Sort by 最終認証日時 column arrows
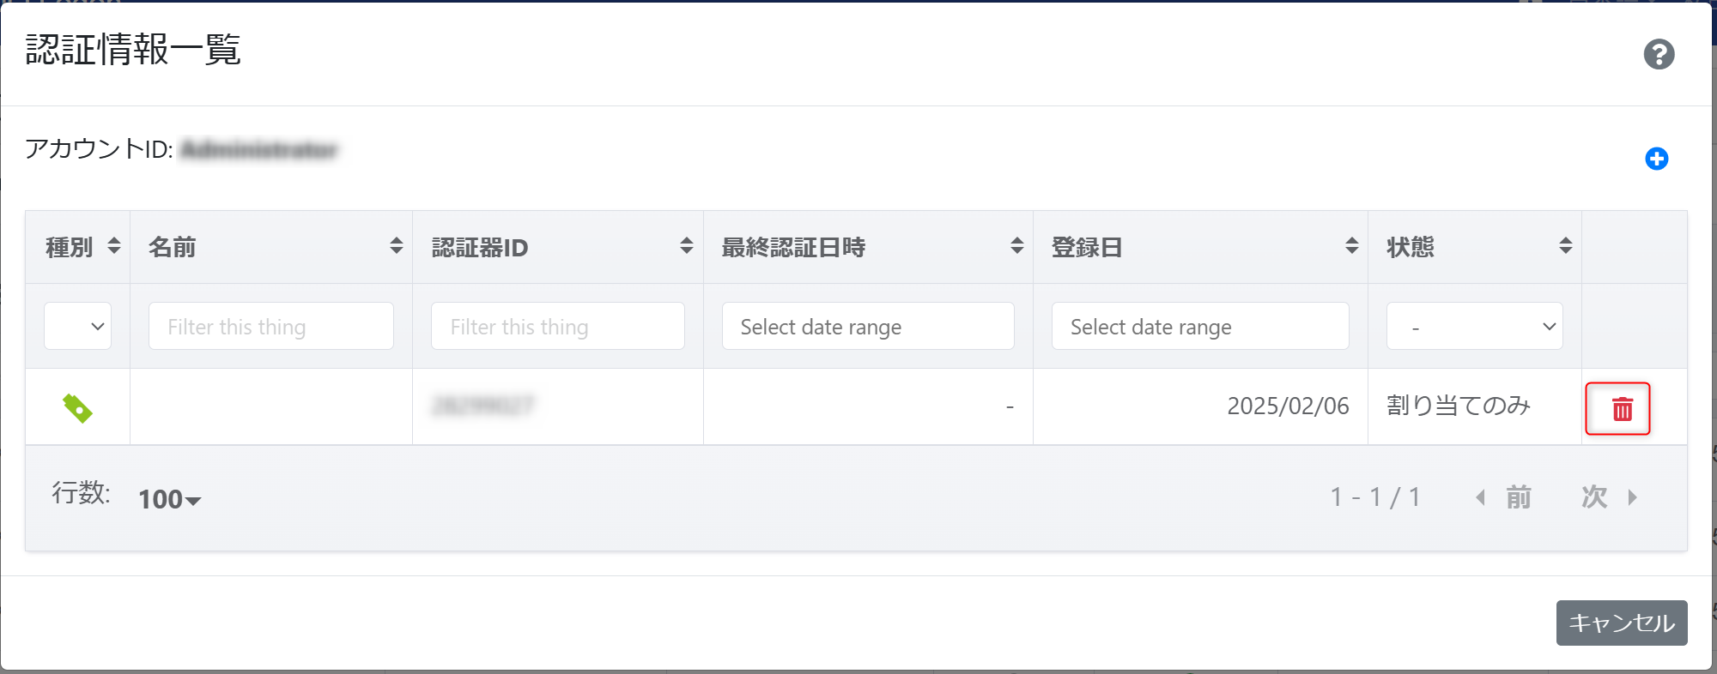The width and height of the screenshot is (1717, 674). (1016, 247)
